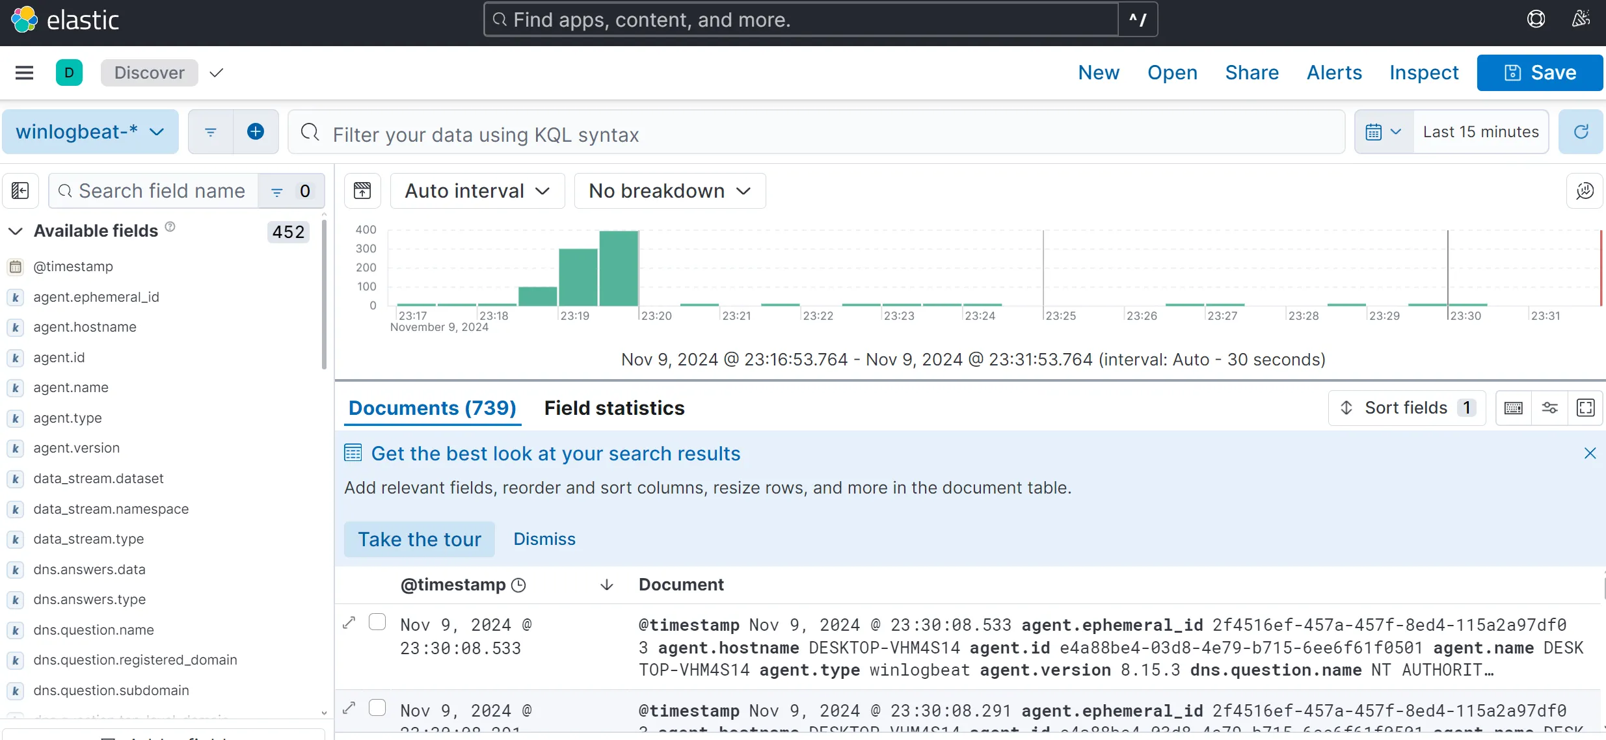
Task: Select the checkbox of the first document row
Action: tap(377, 622)
